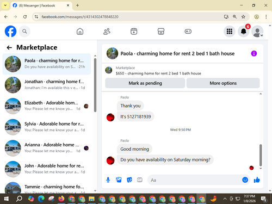Image resolution: width=272 pixels, height=204 pixels.
Task: Open the emoji smiley picker
Action: click(245, 180)
